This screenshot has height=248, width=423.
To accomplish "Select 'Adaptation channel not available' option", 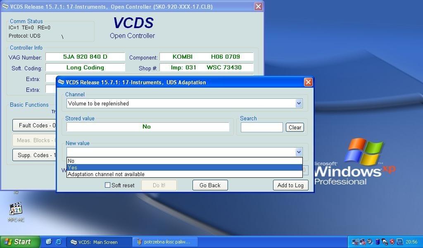I will click(x=185, y=174).
